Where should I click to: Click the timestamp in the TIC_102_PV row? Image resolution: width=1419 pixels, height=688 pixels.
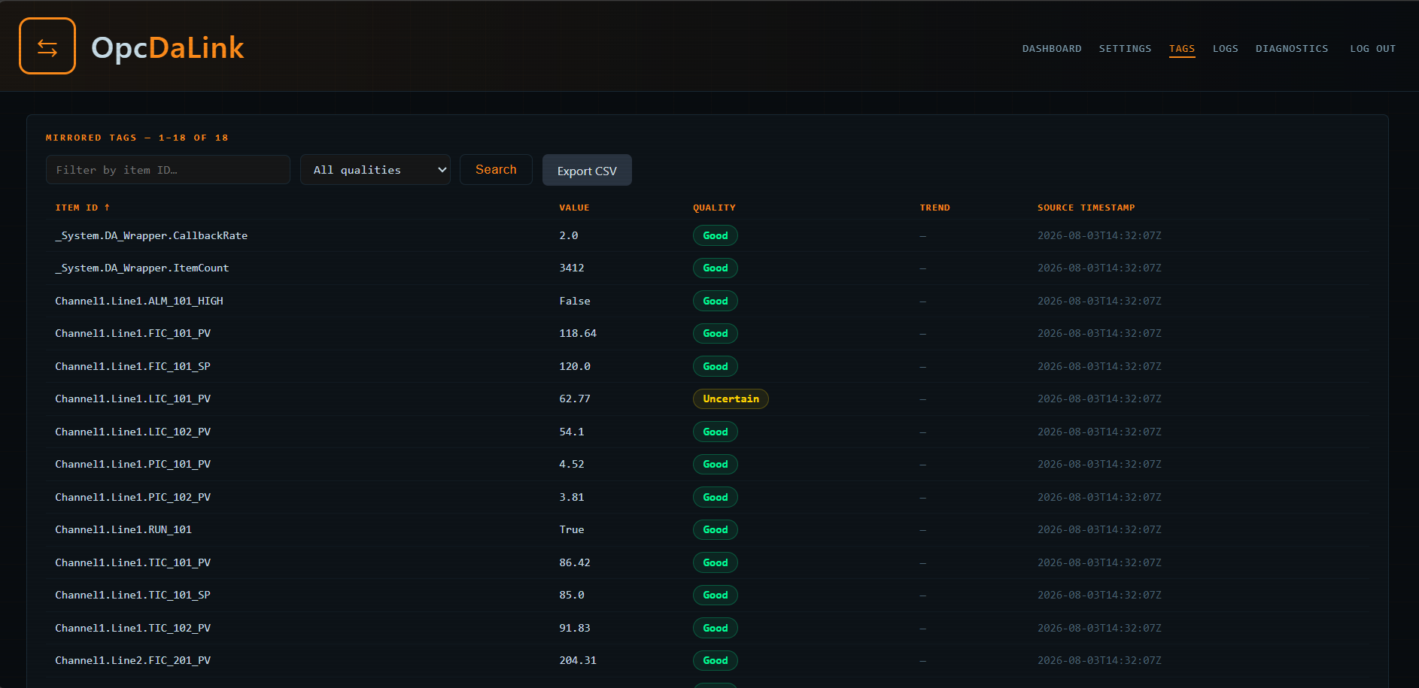coord(1099,628)
